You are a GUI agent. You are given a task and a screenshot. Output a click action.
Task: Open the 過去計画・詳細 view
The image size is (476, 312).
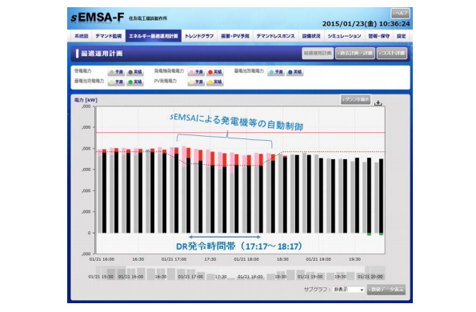pos(355,53)
